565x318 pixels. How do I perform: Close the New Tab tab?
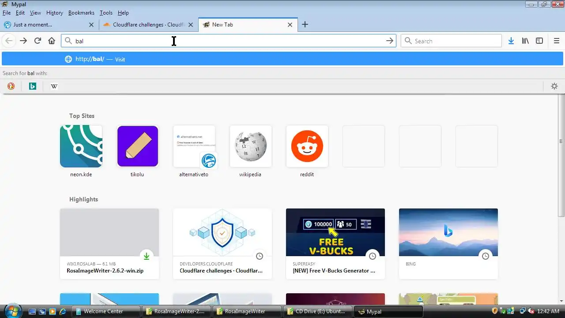tap(290, 25)
